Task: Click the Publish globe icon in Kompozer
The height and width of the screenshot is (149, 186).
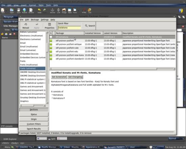Action: 25,10
